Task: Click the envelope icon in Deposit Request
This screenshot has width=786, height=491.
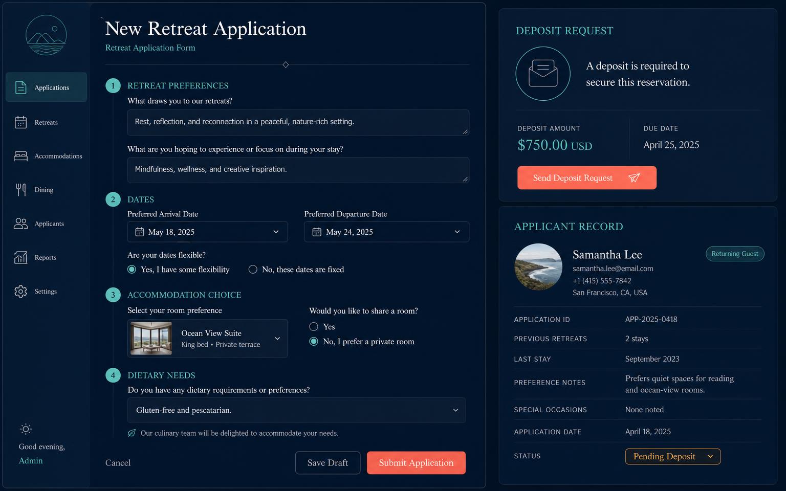Action: pyautogui.click(x=543, y=74)
